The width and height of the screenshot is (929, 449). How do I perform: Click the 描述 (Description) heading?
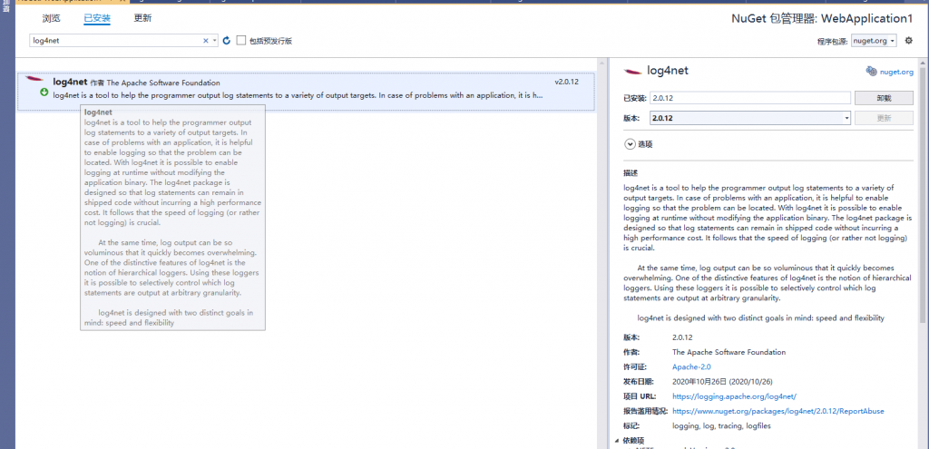(631, 173)
